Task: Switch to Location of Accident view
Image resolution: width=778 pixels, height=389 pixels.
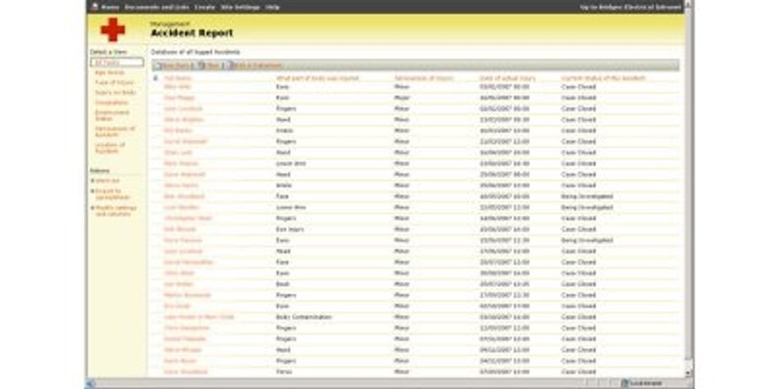Action: pyautogui.click(x=110, y=148)
